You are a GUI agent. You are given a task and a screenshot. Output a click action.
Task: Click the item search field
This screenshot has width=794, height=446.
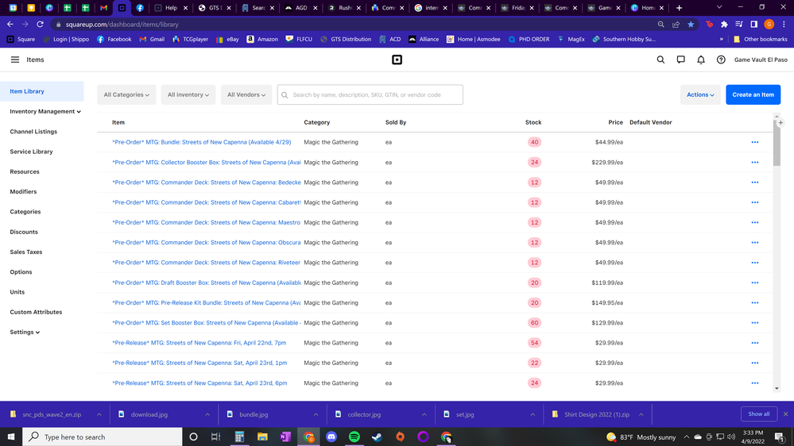(x=375, y=95)
